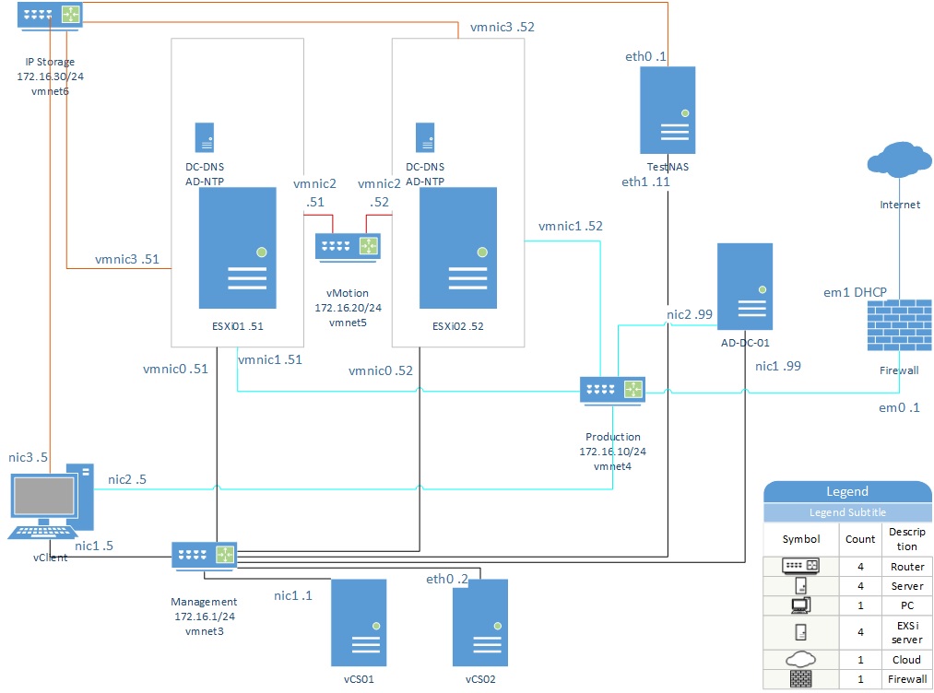
Task: Select the 'em1 DHCP' label
Action: 855,293
